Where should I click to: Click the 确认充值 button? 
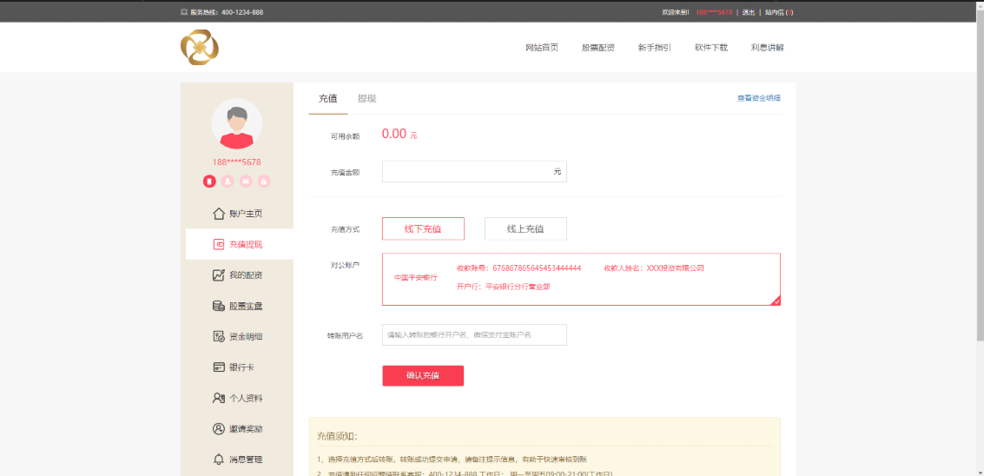[x=423, y=375]
